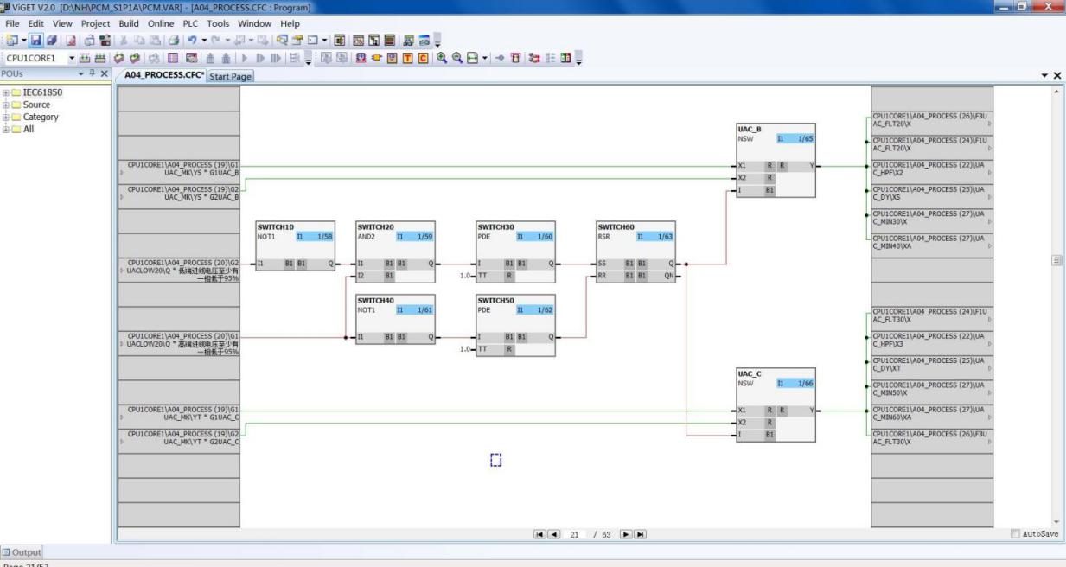Expand the Category tree node
This screenshot has width=1066, height=567.
point(6,117)
